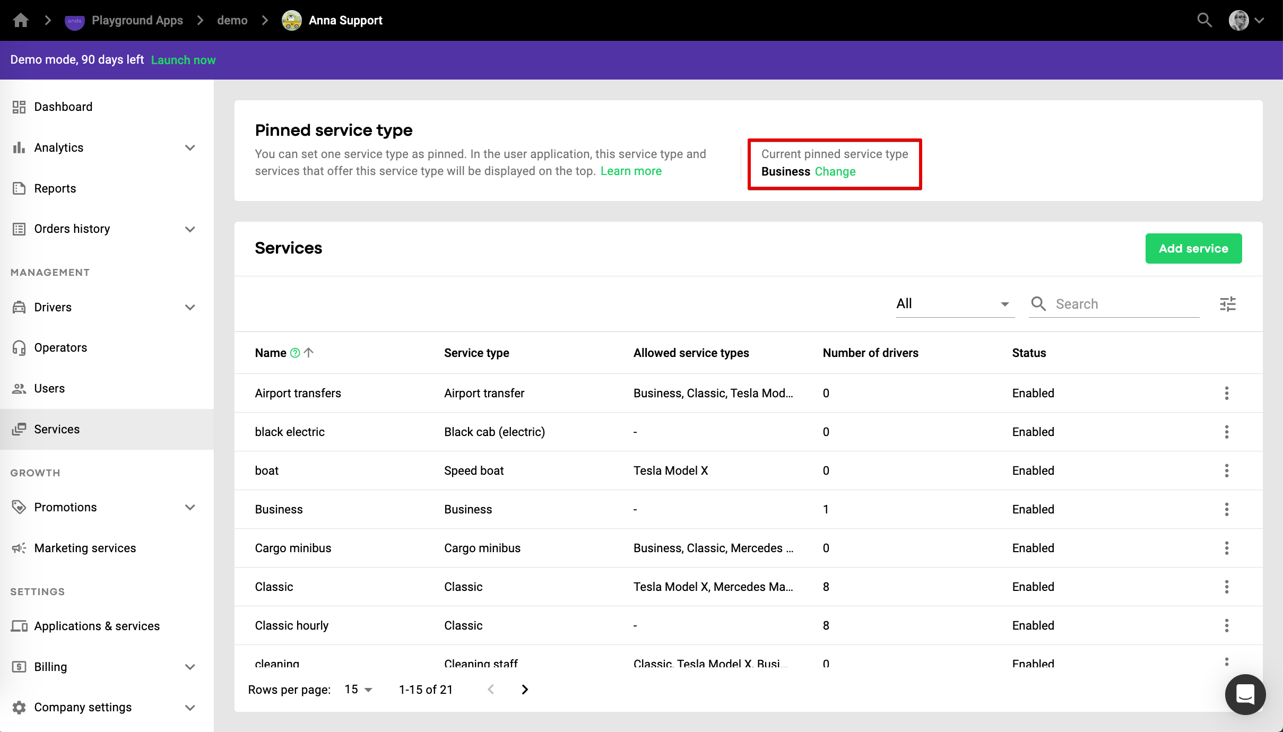
Task: Sort by Name column arrow
Action: tap(309, 353)
